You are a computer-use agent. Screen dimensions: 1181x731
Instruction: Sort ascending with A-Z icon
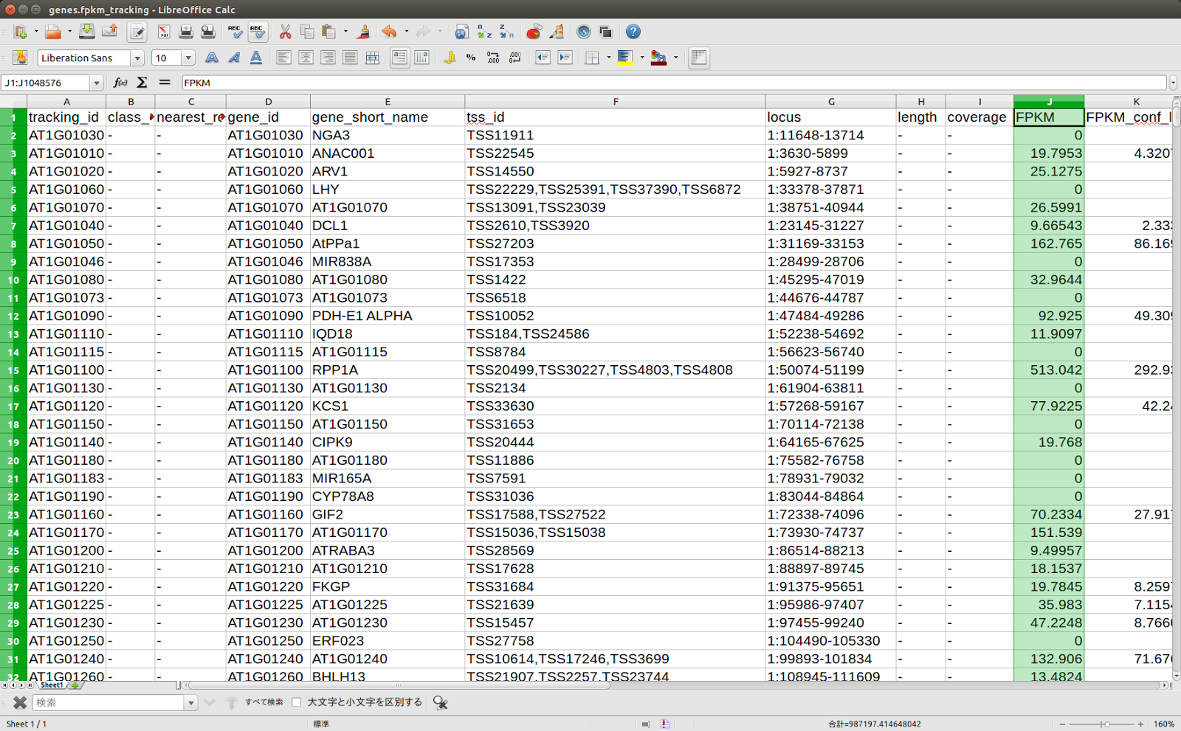click(x=484, y=32)
